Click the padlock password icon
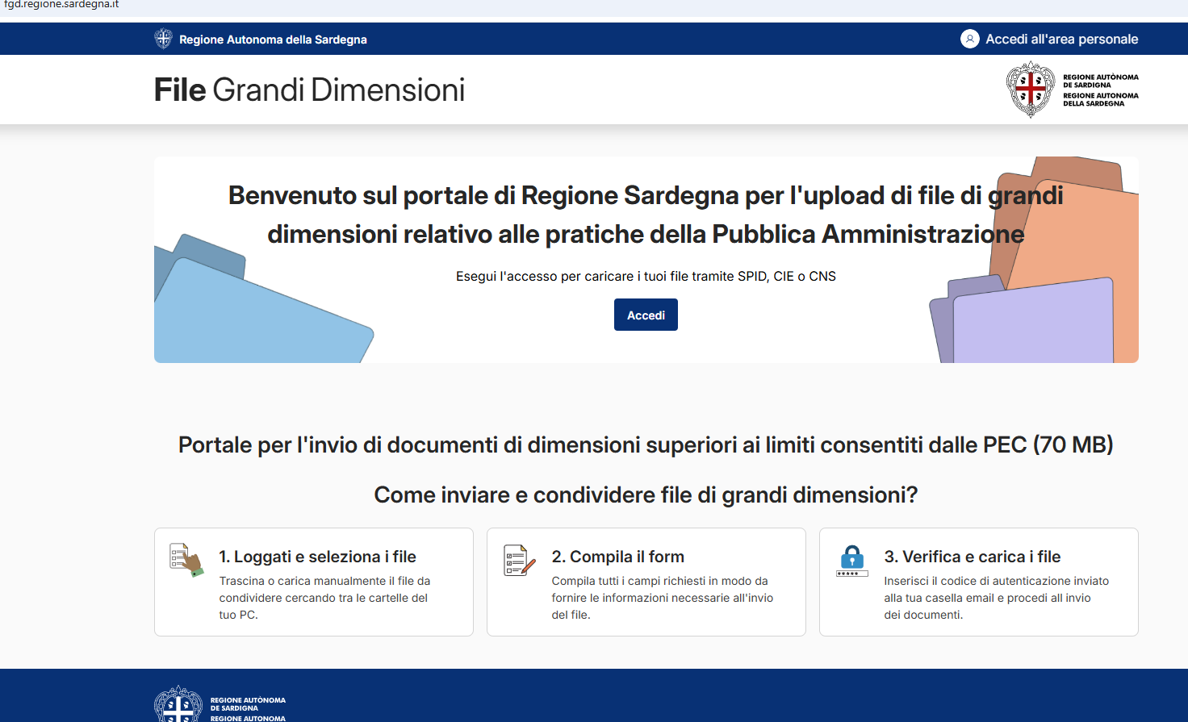Image resolution: width=1188 pixels, height=722 pixels. (x=851, y=560)
